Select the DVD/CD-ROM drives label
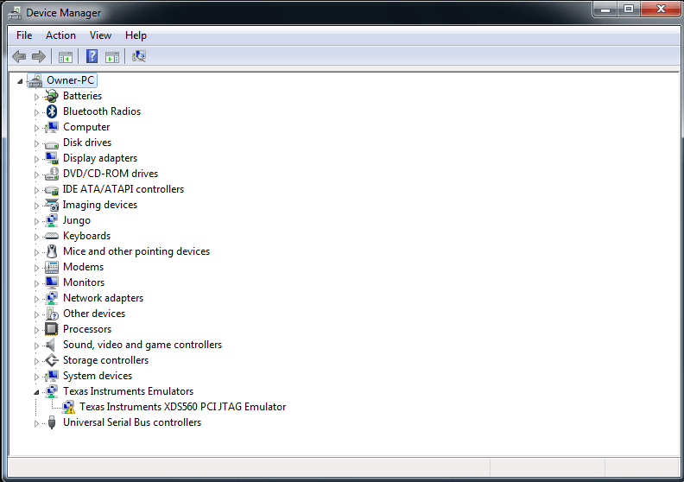Viewport: 684px width, 482px height. click(111, 174)
